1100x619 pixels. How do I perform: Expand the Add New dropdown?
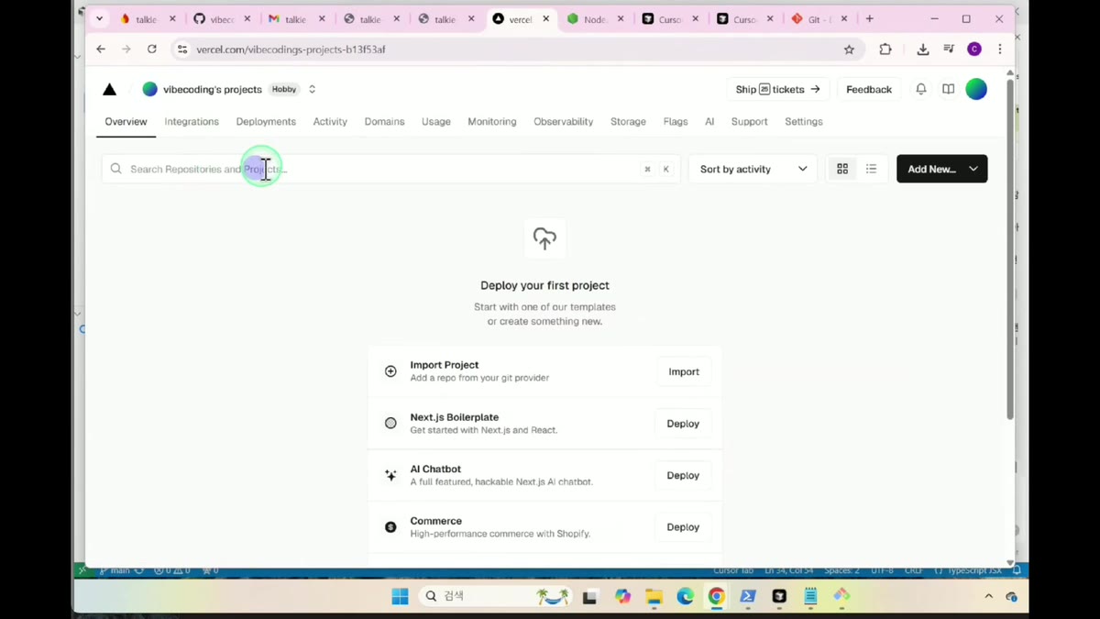coord(973,169)
